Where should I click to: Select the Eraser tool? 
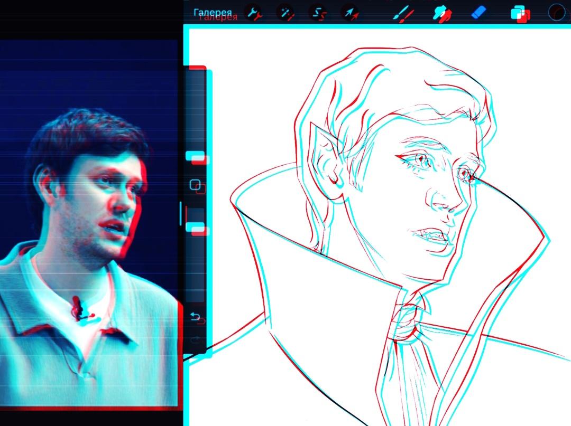click(478, 12)
